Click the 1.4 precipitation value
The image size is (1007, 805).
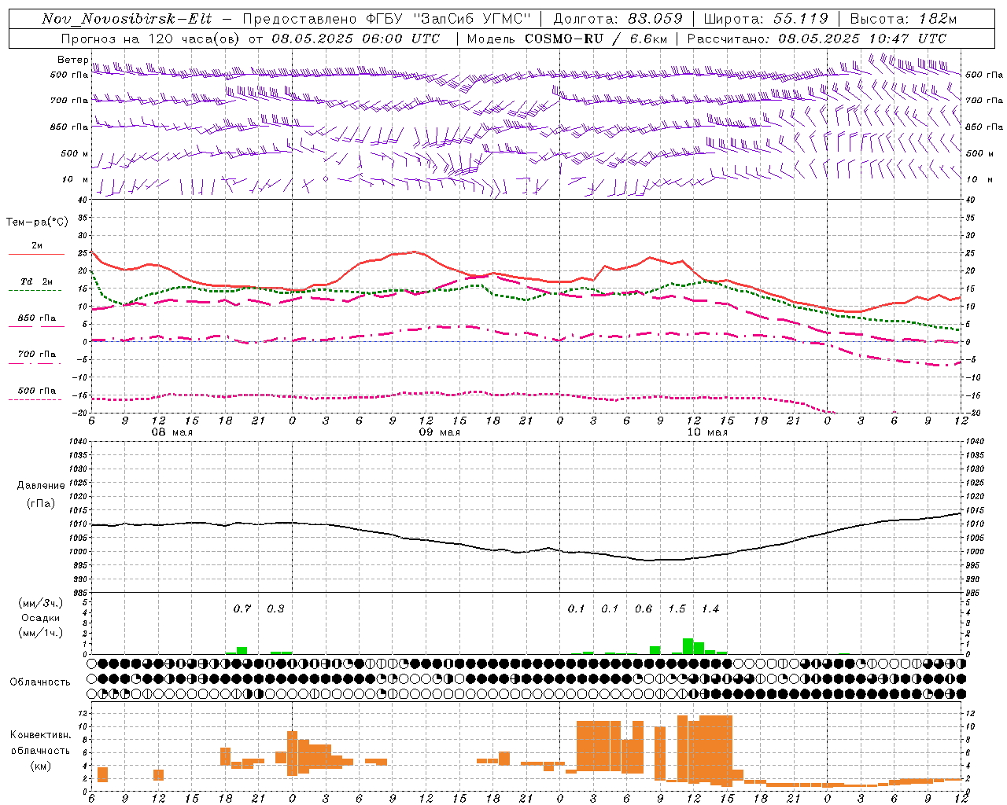click(x=710, y=609)
